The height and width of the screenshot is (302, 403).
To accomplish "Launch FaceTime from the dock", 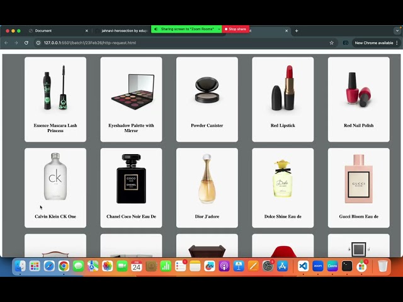I will tap(122, 266).
